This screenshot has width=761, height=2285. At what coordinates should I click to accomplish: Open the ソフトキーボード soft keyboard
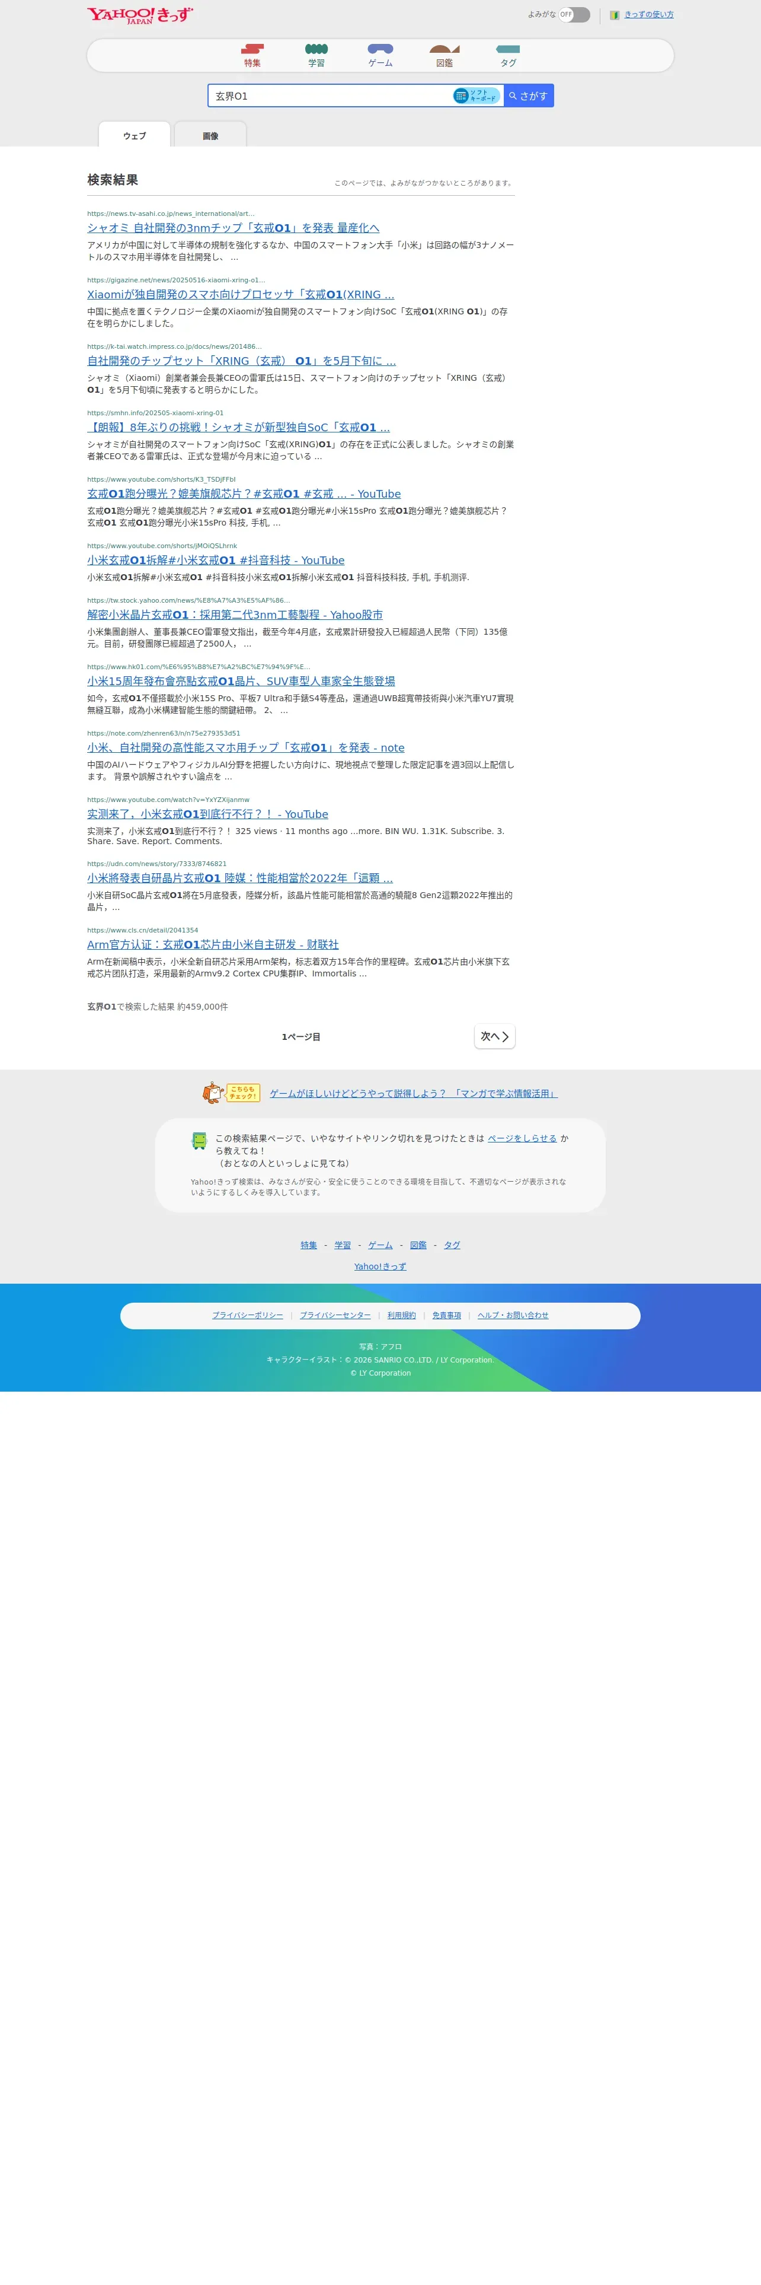pyautogui.click(x=477, y=96)
